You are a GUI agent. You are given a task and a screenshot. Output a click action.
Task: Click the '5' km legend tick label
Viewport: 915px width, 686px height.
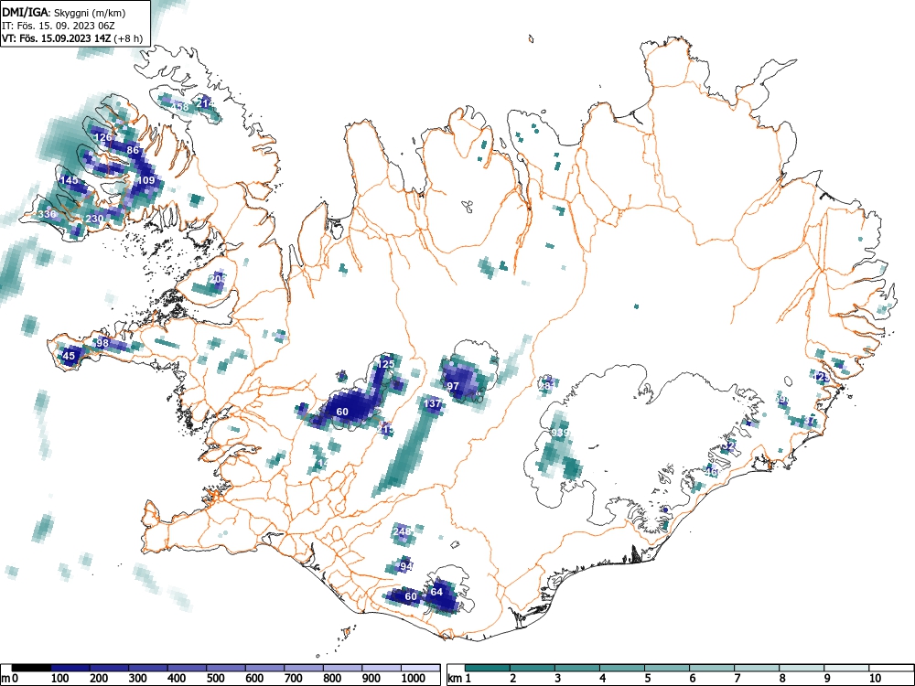click(x=647, y=679)
